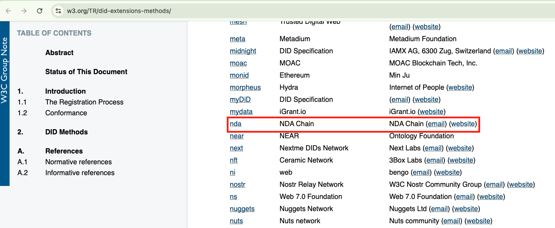The image size is (555, 228).
Task: Go forward to the next page
Action: coord(24,11)
